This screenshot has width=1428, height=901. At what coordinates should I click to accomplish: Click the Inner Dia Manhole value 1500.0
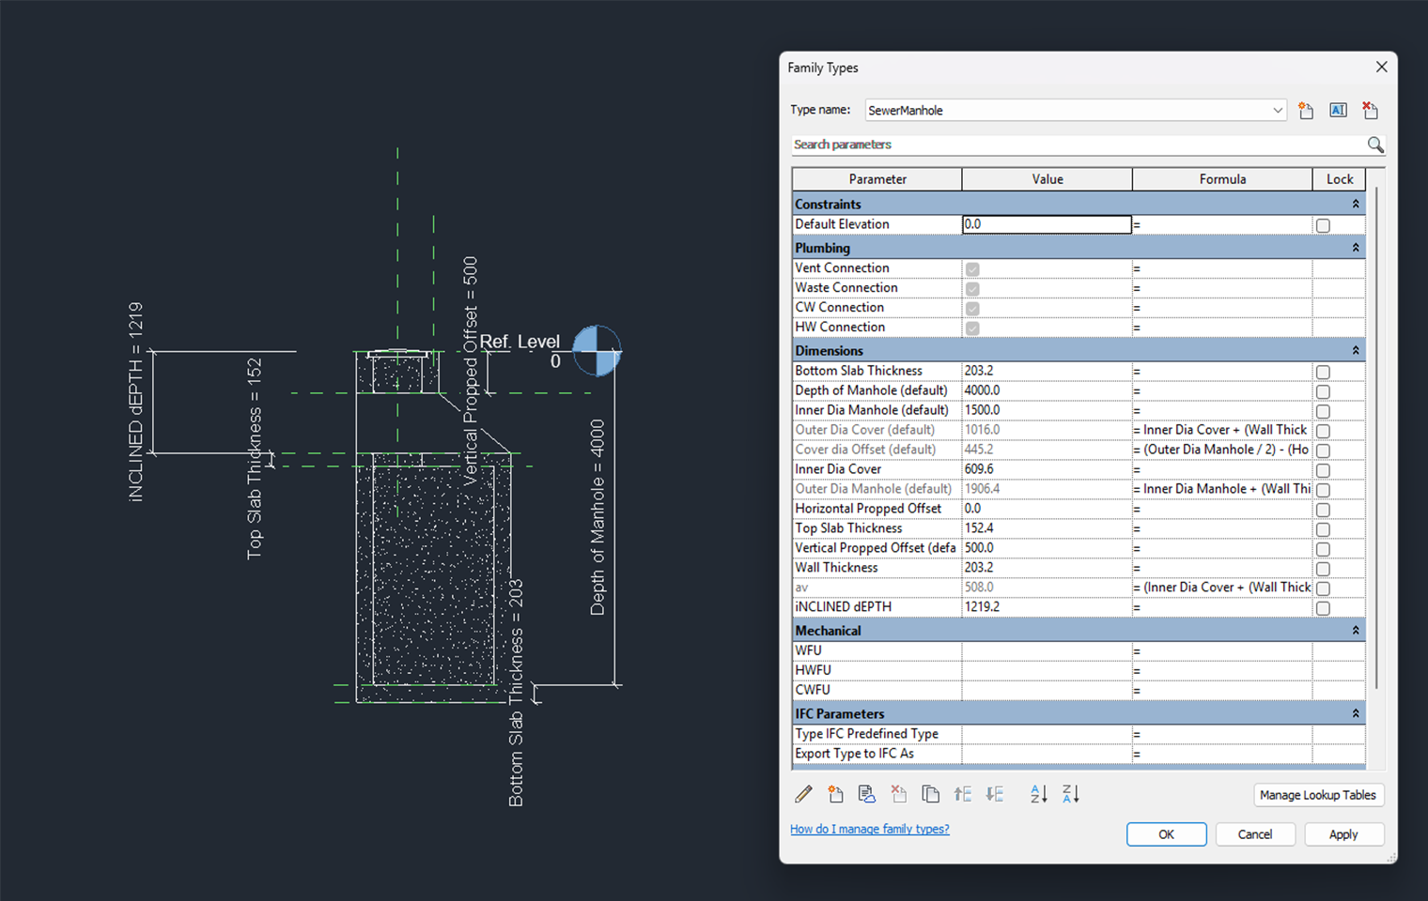(x=1047, y=410)
